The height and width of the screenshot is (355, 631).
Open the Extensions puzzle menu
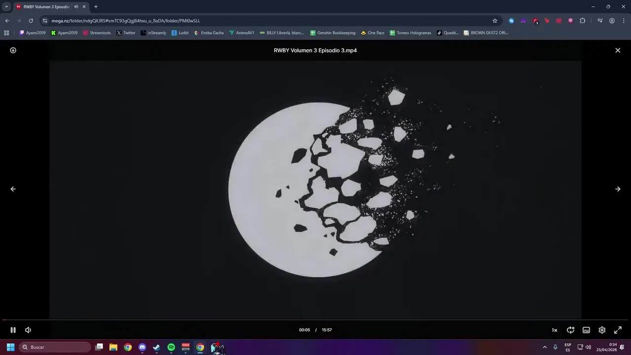pyautogui.click(x=582, y=21)
